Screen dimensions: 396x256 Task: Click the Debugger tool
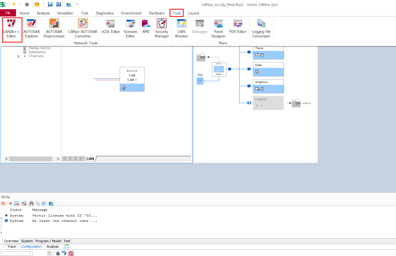pyautogui.click(x=200, y=27)
